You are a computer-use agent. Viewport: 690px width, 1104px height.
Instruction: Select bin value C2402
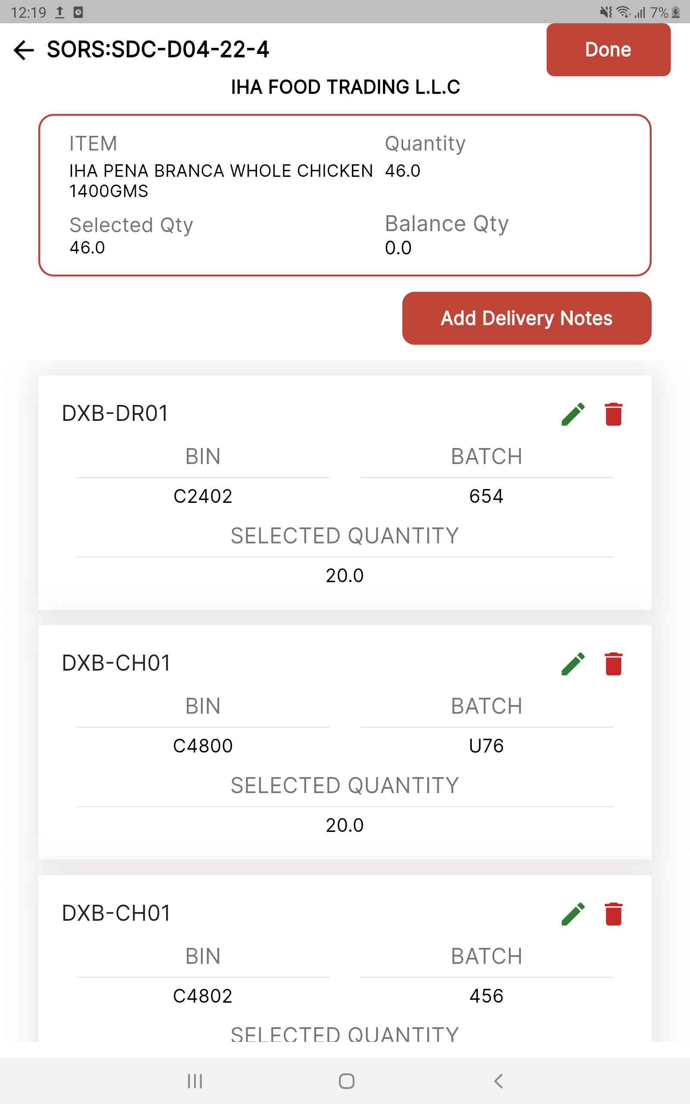(x=203, y=496)
